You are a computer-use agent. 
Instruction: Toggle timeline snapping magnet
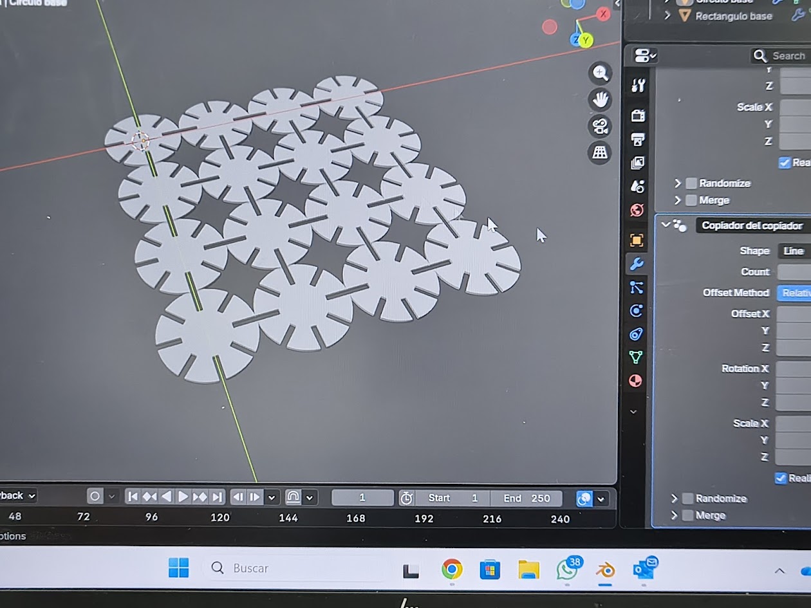pyautogui.click(x=293, y=497)
